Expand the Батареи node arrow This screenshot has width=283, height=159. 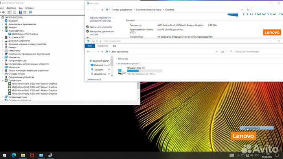click(3, 27)
